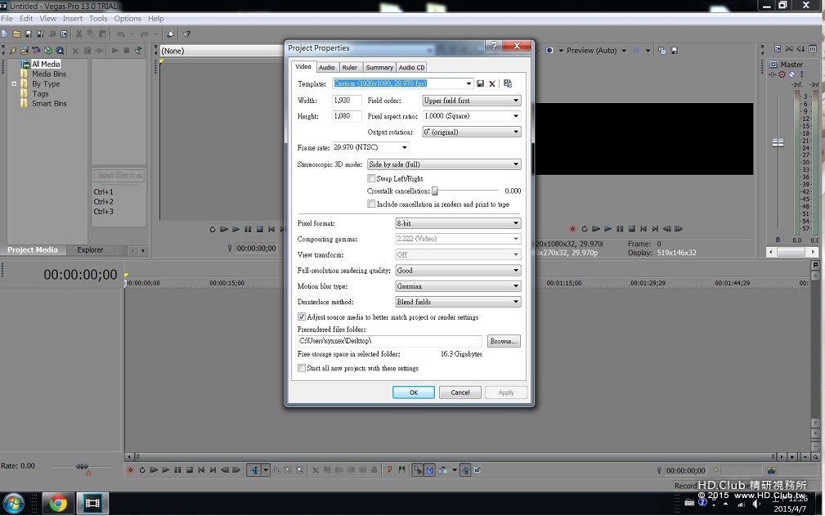Viewport: 825px width, 516px height.
Task: Expand the Stereoscopic 3D mode dropdown
Action: click(x=444, y=164)
